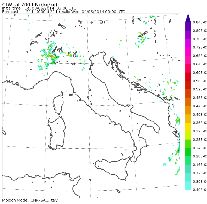Click the 0.36E-03 scale label
Screen dimensions: 207x204
coord(200,123)
